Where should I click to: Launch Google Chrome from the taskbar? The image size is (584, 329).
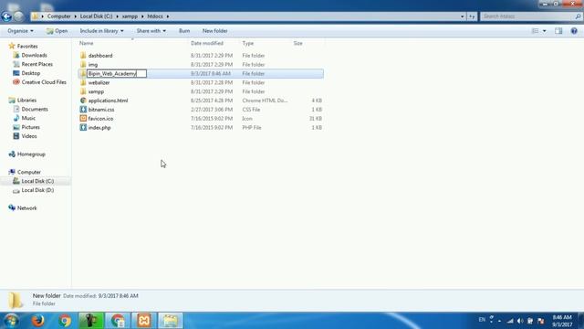coord(65,321)
